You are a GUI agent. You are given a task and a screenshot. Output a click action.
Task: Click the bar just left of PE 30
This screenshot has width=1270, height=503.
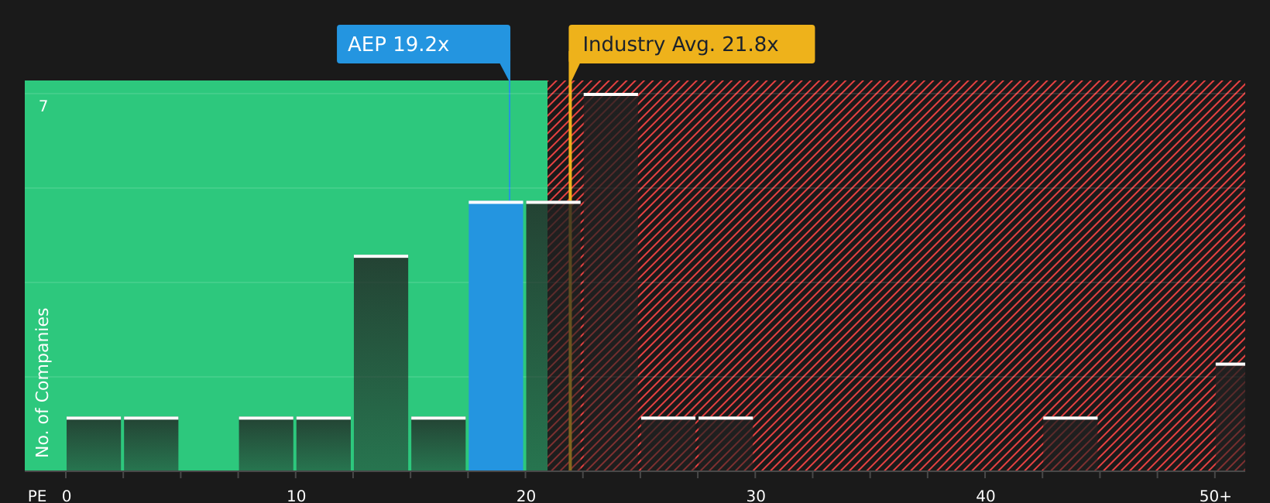(x=726, y=443)
